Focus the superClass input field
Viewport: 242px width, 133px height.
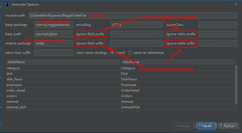[x=218, y=25]
